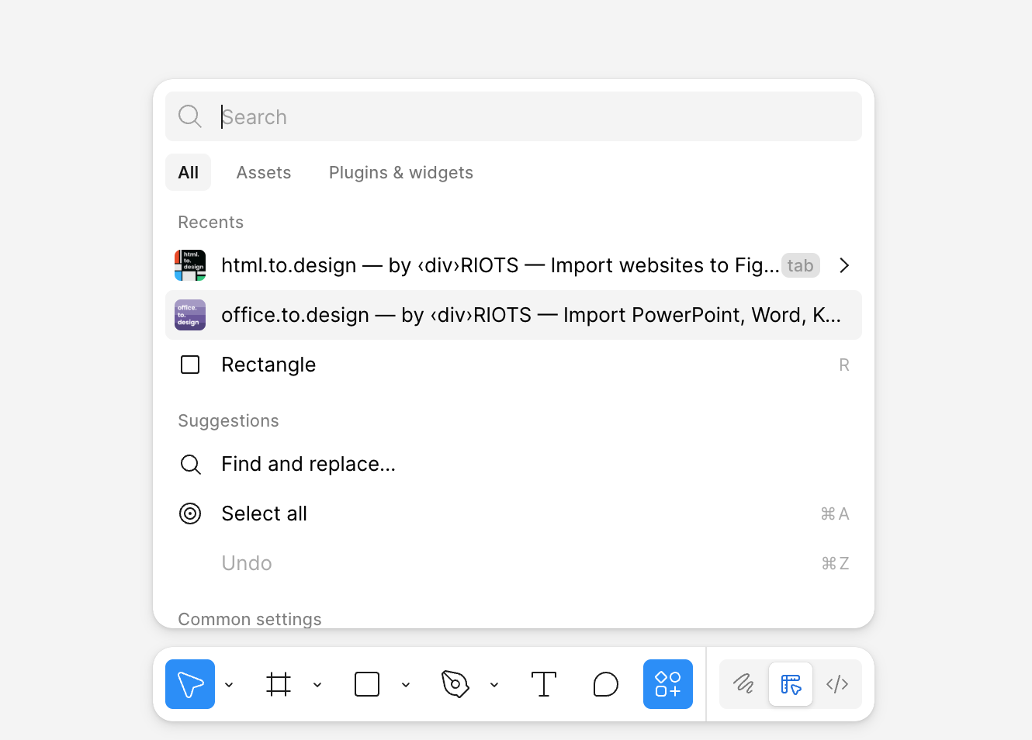The image size is (1032, 740).
Task: Run the office.to.design plugin
Action: 514,315
